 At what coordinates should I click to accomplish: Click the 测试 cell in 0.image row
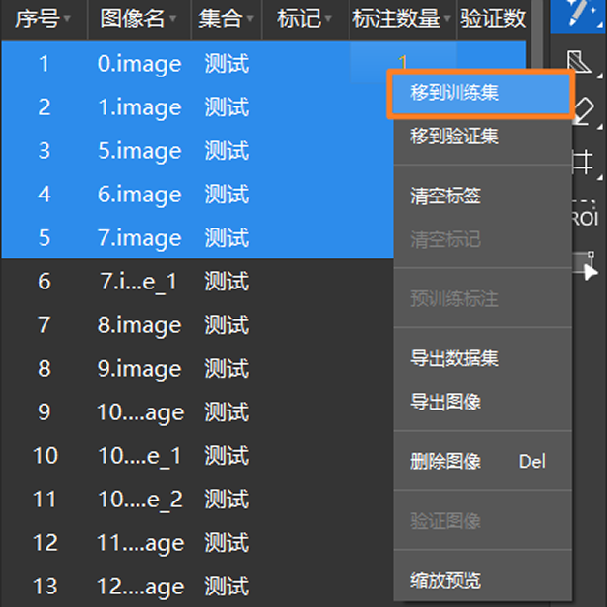pos(227,63)
